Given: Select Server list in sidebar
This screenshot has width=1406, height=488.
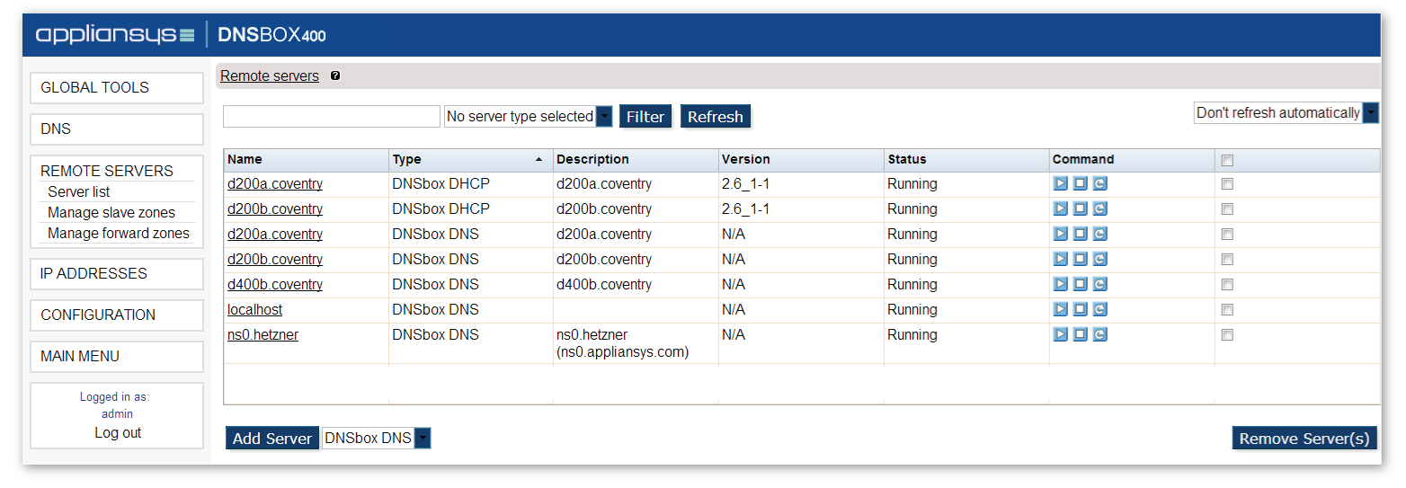Looking at the screenshot, I should [x=79, y=192].
